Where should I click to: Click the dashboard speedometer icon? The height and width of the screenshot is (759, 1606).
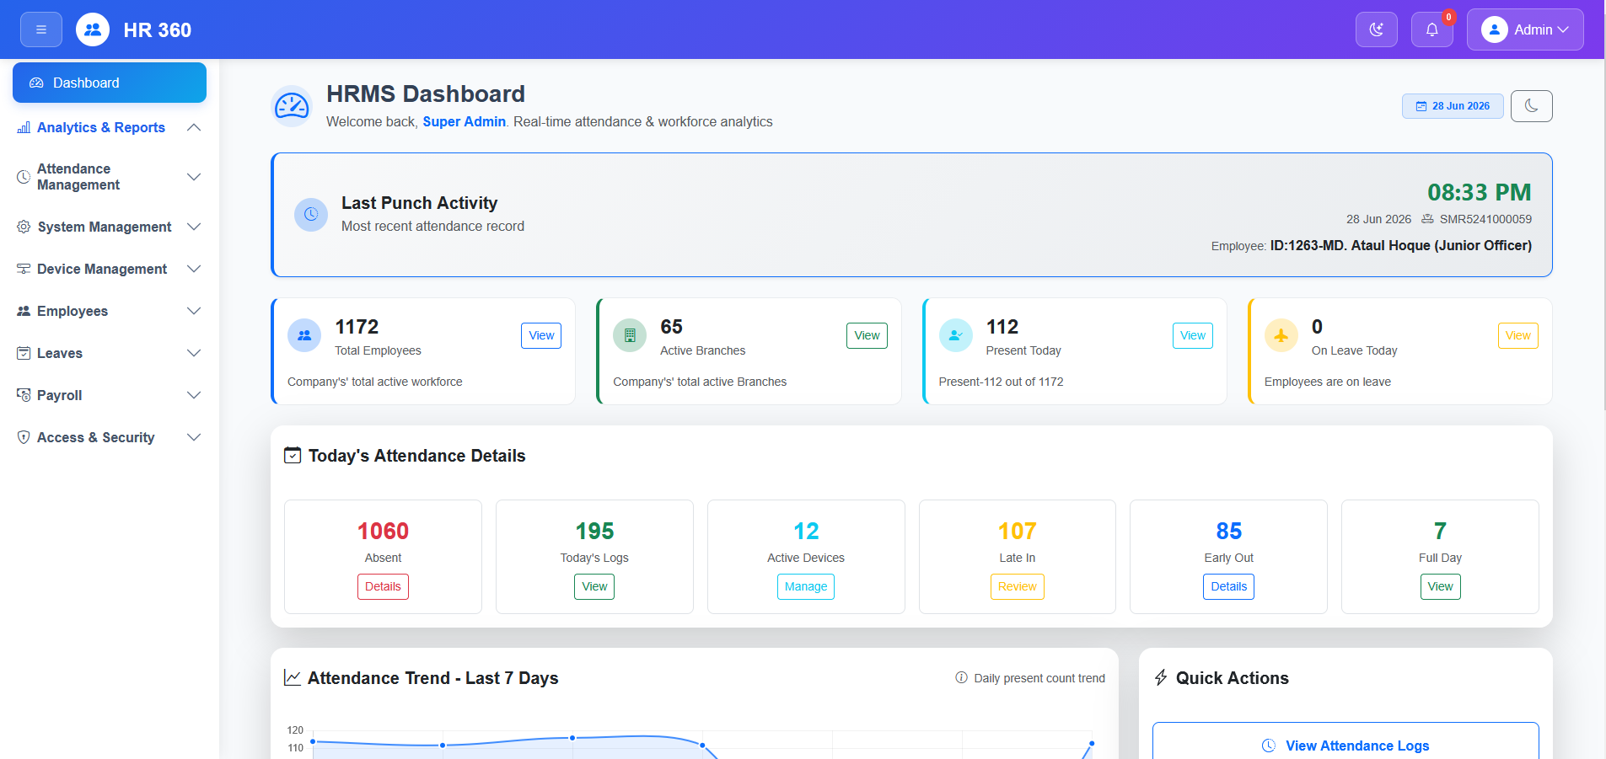tap(293, 107)
